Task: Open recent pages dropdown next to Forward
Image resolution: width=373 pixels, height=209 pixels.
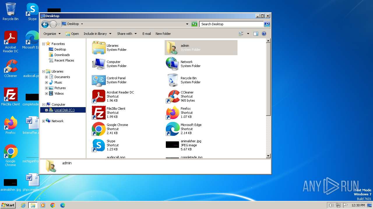Action: tap(59, 24)
